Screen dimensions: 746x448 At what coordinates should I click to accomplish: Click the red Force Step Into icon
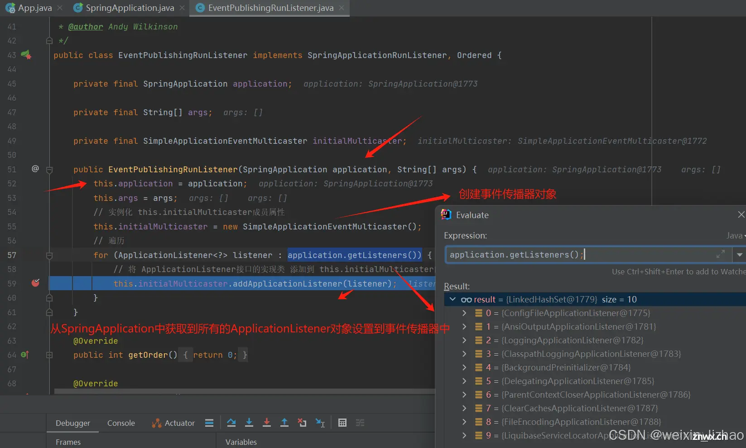(x=267, y=423)
